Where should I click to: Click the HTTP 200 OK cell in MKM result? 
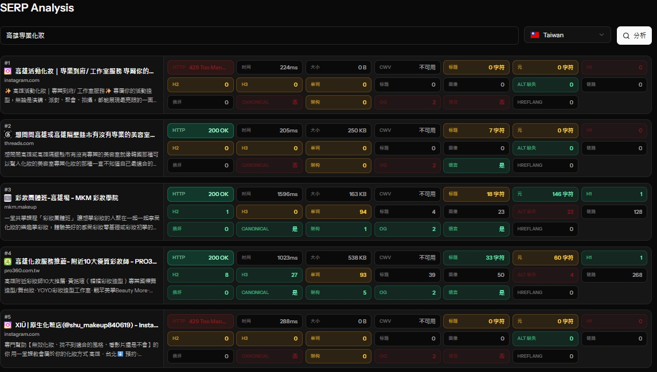(200, 194)
